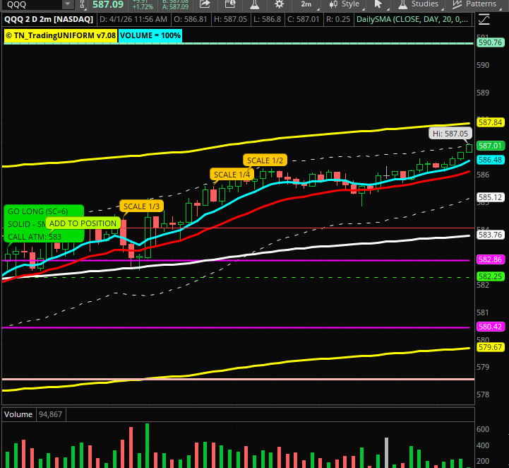Viewport: 509px width, 468px height.
Task: Click the R: 0.25 range value
Action: click(338, 20)
